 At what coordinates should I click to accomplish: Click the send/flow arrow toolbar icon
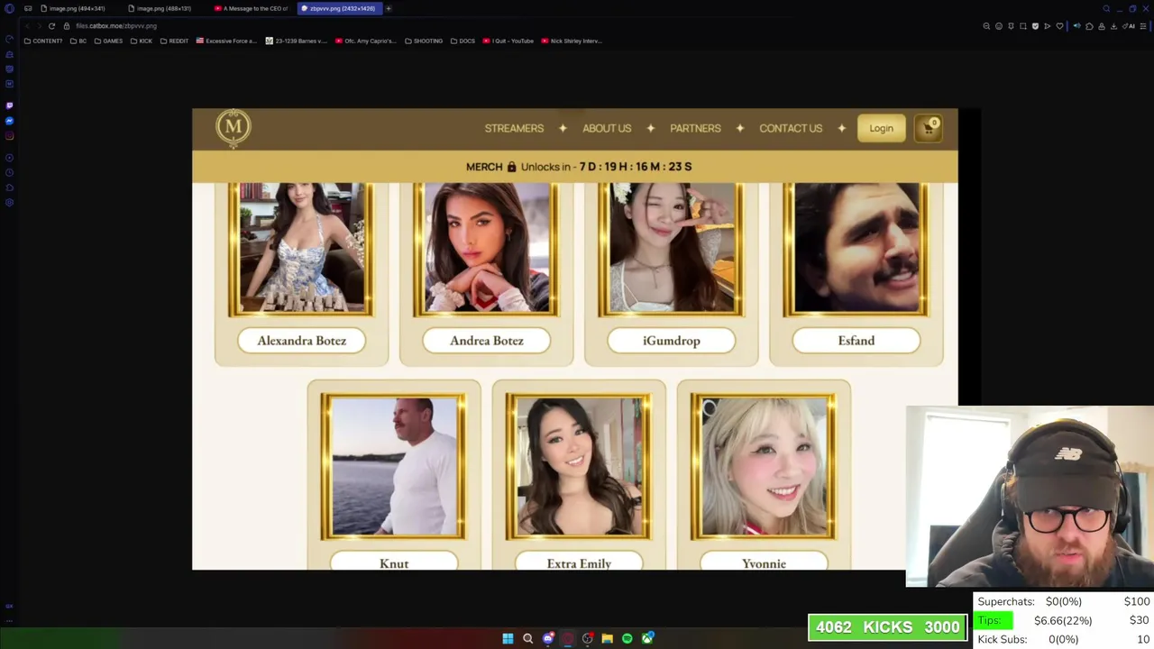coord(1047,26)
